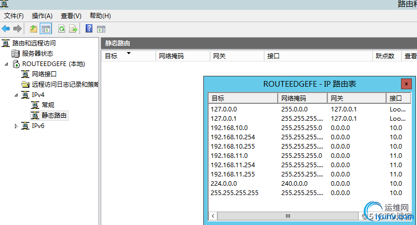
Task: Click the 接口 header in IP 路由表 window
Action: (x=398, y=98)
